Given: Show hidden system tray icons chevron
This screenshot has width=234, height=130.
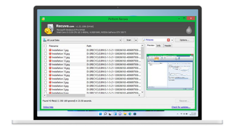Looking at the screenshot, I should (177, 114).
